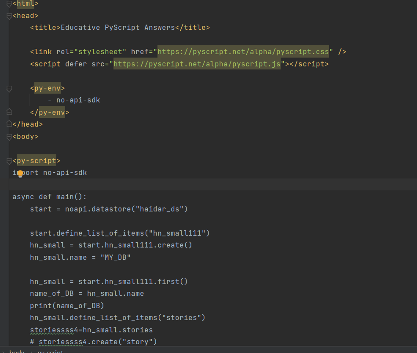This screenshot has height=353, width=417.
Task: Click fold marker beside closing py-env tag
Action: 9,113
